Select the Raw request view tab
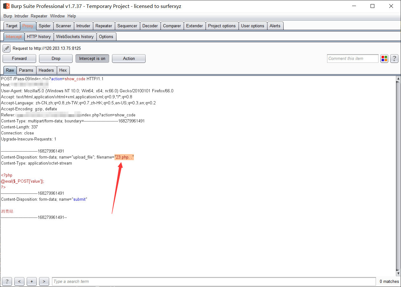The width and height of the screenshot is (401, 287). coord(10,70)
